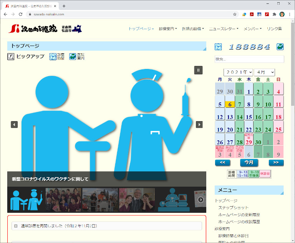Click calendar date 15
Viewport: 295px width, 243px height.
pyautogui.click(x=249, y=114)
